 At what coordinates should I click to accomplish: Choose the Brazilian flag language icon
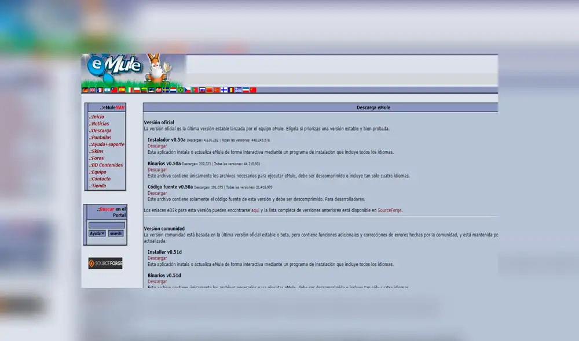click(x=181, y=90)
